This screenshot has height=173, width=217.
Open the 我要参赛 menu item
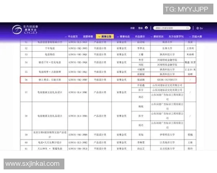tap(88, 36)
